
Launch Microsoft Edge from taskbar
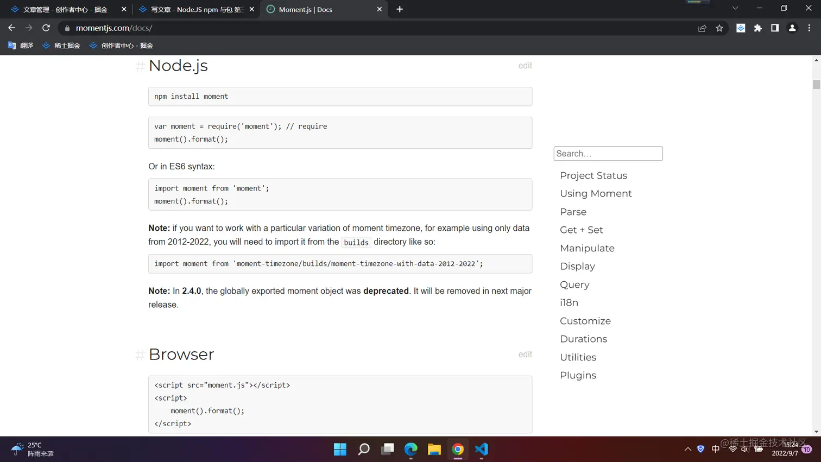click(x=411, y=450)
